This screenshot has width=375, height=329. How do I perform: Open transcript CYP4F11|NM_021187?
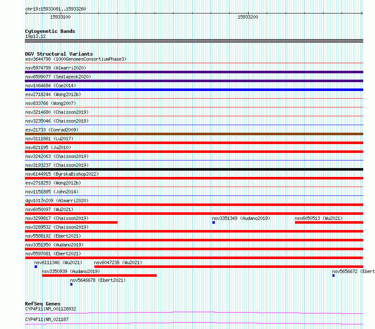click(47, 319)
